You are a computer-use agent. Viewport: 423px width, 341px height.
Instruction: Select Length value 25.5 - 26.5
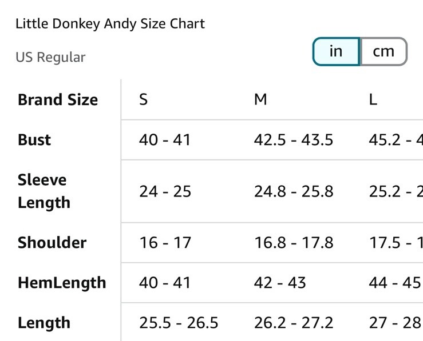[x=179, y=323]
